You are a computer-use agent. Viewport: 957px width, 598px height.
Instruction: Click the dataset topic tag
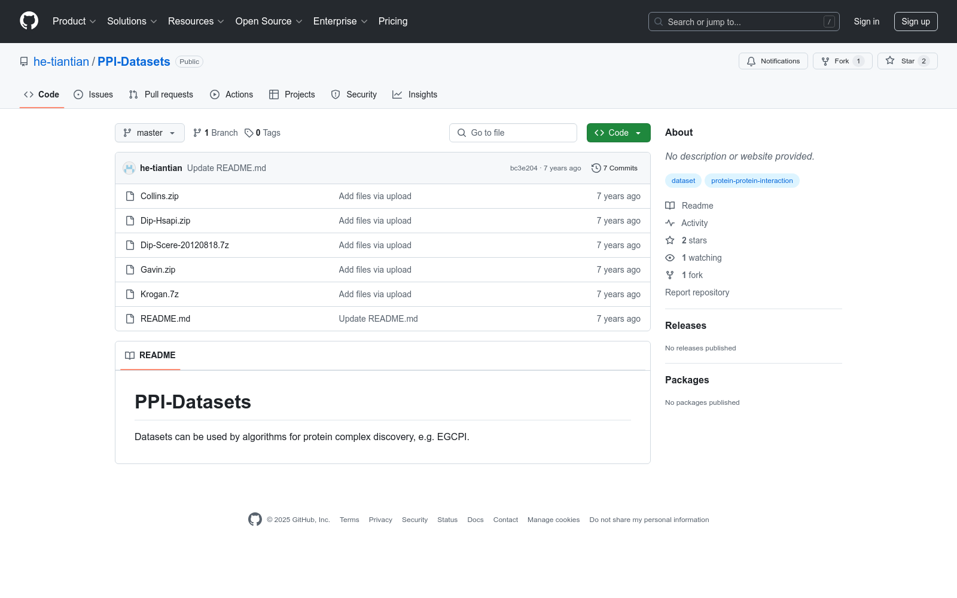pos(683,181)
